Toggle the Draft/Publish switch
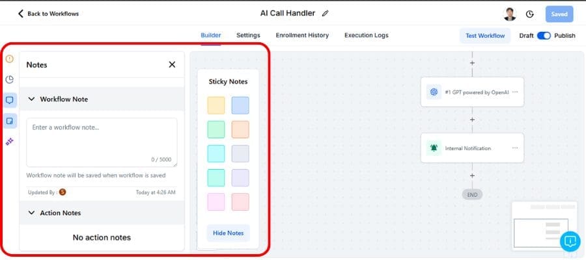 point(544,36)
